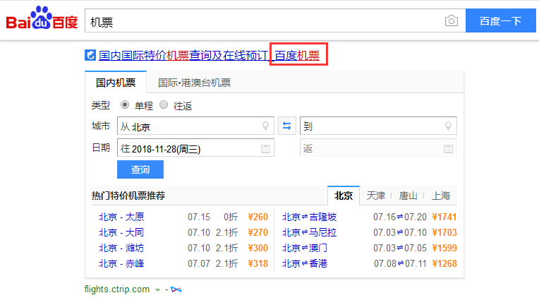The width and height of the screenshot is (539, 305).
Task: Open 北京⇌澳门 flight link
Action: [x=305, y=248]
